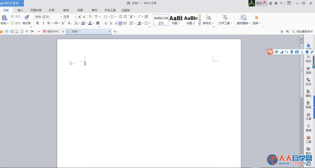Click the show/hide table grid icon
This screenshot has height=168, width=315.
146,17
